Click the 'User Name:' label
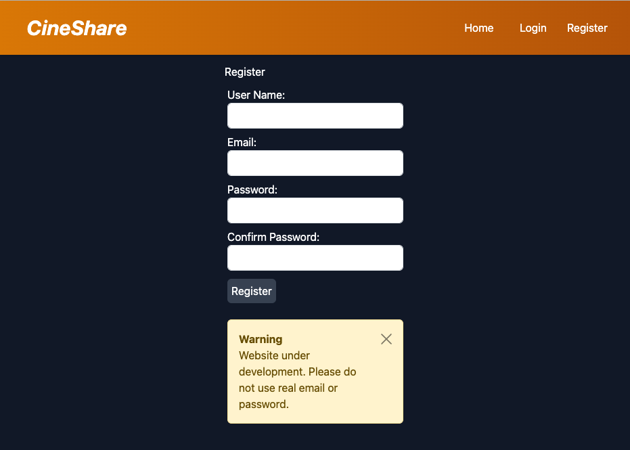630x450 pixels. point(256,95)
